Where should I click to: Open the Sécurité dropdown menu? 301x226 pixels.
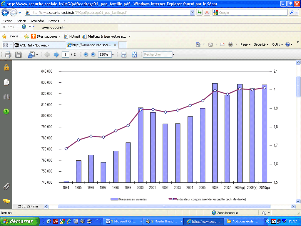tap(261, 44)
